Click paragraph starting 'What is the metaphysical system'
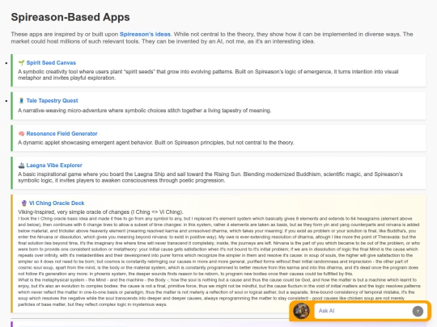 219,292
